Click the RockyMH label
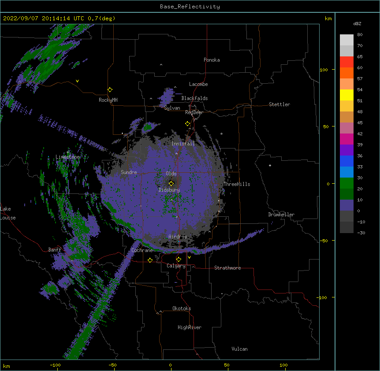This screenshot has width=380, height=371. 108,100
